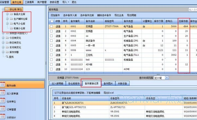Click the 订单管理 calendar icon
The image size is (197, 120).
(x=2, y=109)
